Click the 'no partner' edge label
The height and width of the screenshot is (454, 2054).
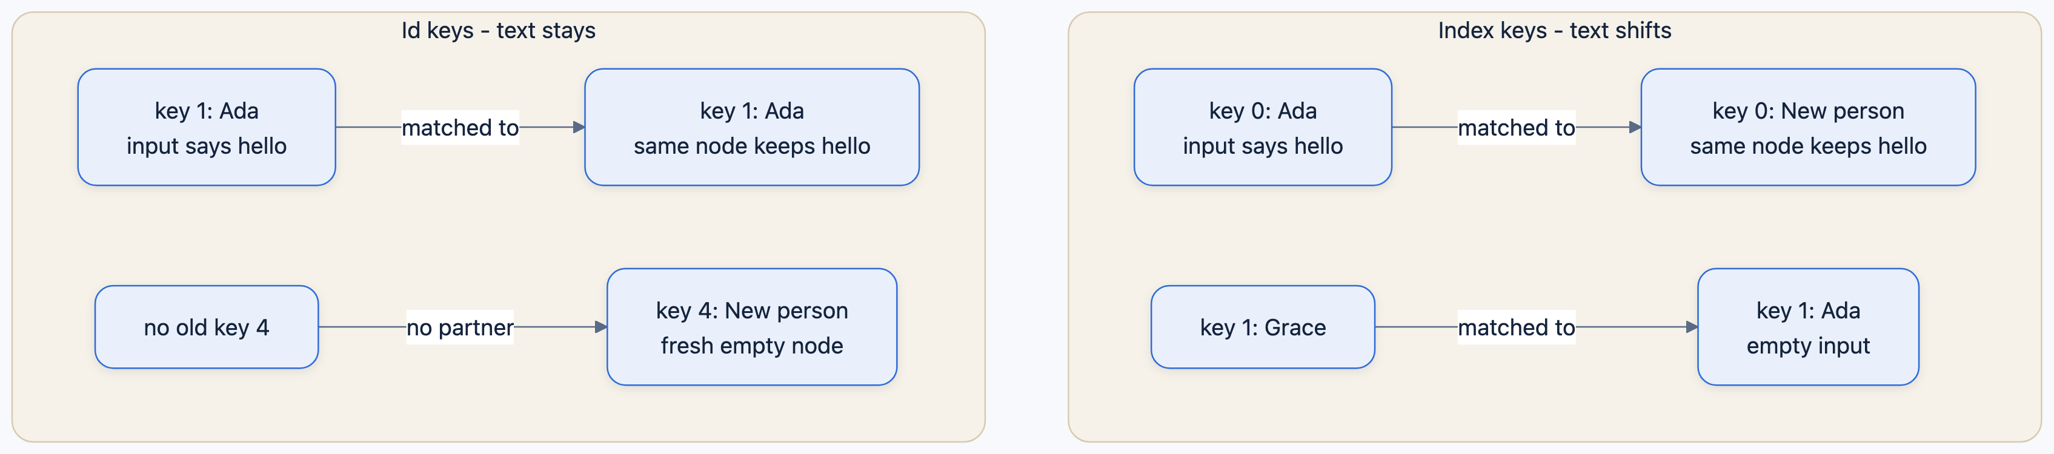[x=460, y=327]
